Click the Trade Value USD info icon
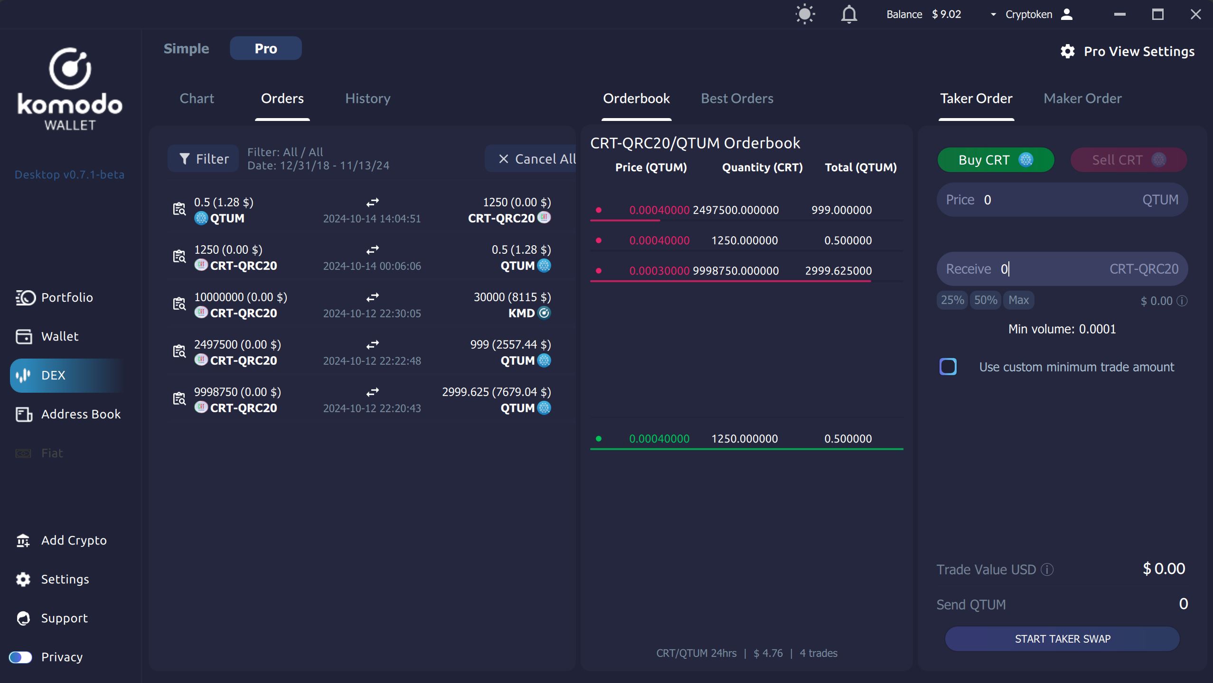Image resolution: width=1213 pixels, height=683 pixels. click(x=1047, y=569)
